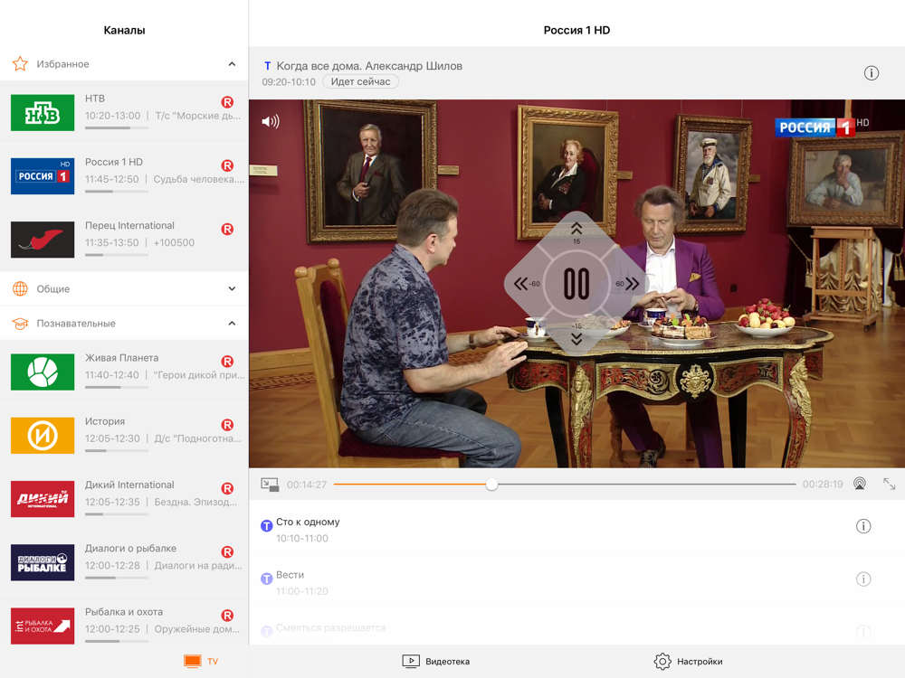Image resolution: width=905 pixels, height=678 pixels.
Task: Click the Общие globe icon
Action: 20,289
